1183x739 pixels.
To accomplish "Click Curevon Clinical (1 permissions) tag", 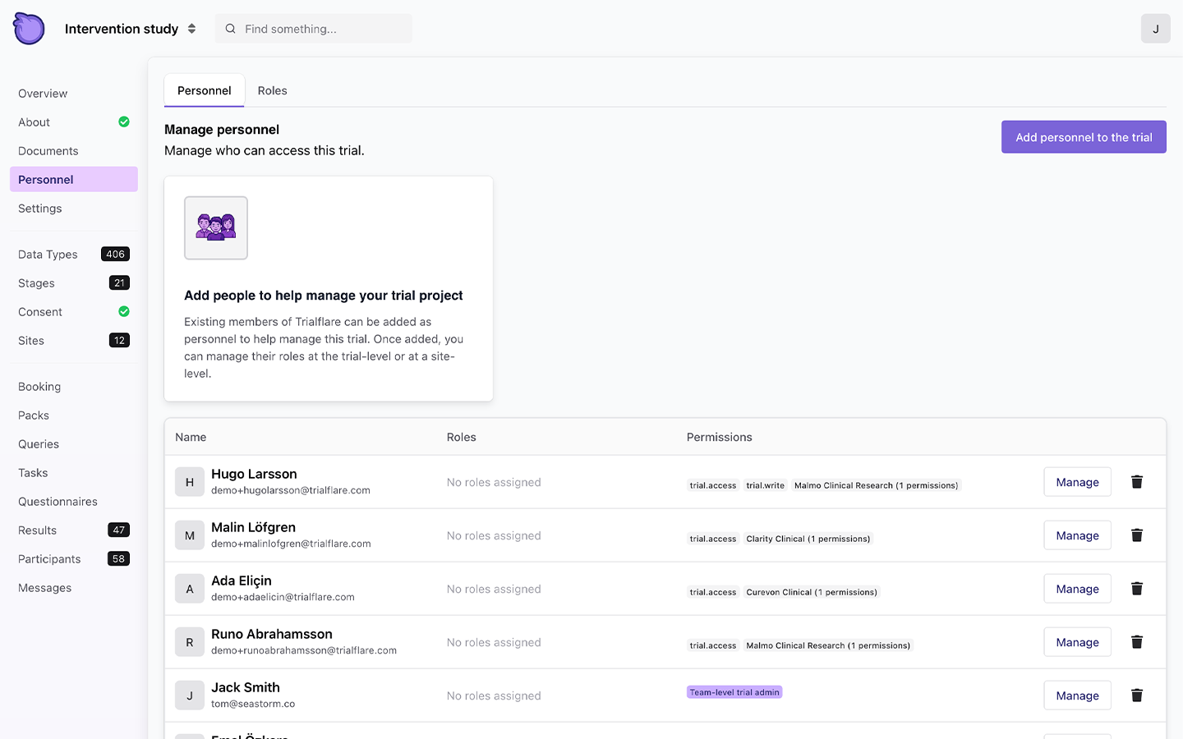I will pyautogui.click(x=812, y=592).
